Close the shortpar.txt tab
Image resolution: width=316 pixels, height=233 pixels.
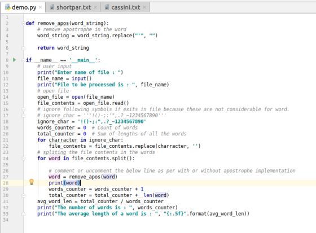[95, 7]
